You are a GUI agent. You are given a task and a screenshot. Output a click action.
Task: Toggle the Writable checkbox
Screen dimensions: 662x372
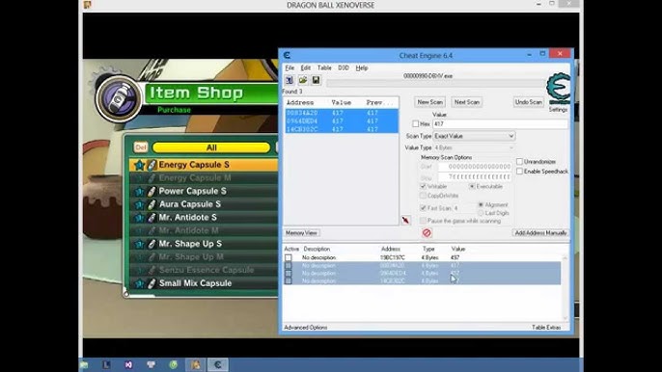pos(423,186)
